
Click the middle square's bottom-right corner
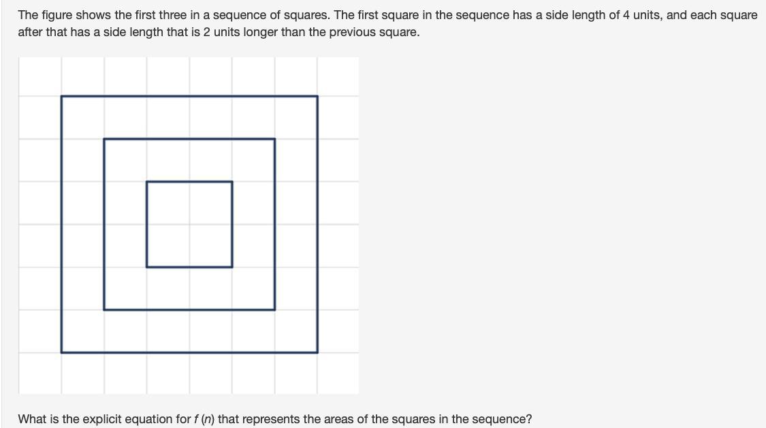(x=275, y=310)
